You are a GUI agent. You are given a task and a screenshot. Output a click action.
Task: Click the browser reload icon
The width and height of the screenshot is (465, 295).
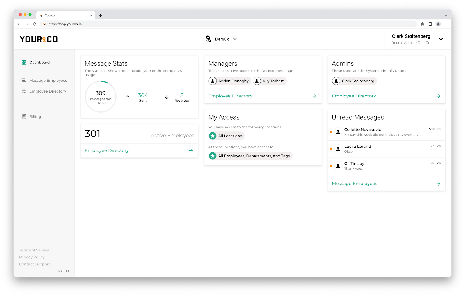coord(35,24)
